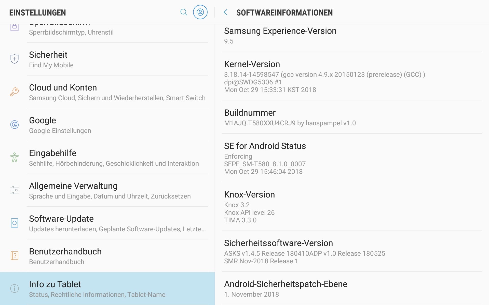The image size is (489, 305).
Task: Click the Software-Update refresh icon
Action: point(15,223)
